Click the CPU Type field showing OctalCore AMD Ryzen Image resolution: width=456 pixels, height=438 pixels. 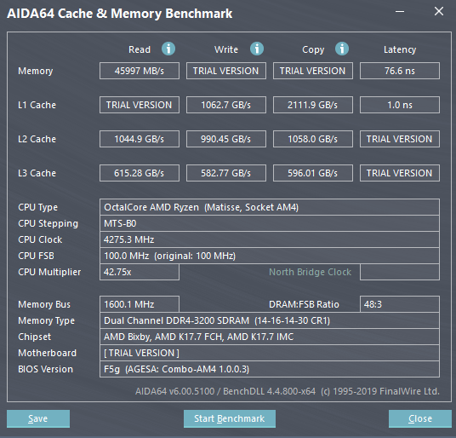270,207
